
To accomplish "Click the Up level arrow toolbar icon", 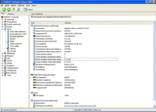I will [x=14, y=10].
